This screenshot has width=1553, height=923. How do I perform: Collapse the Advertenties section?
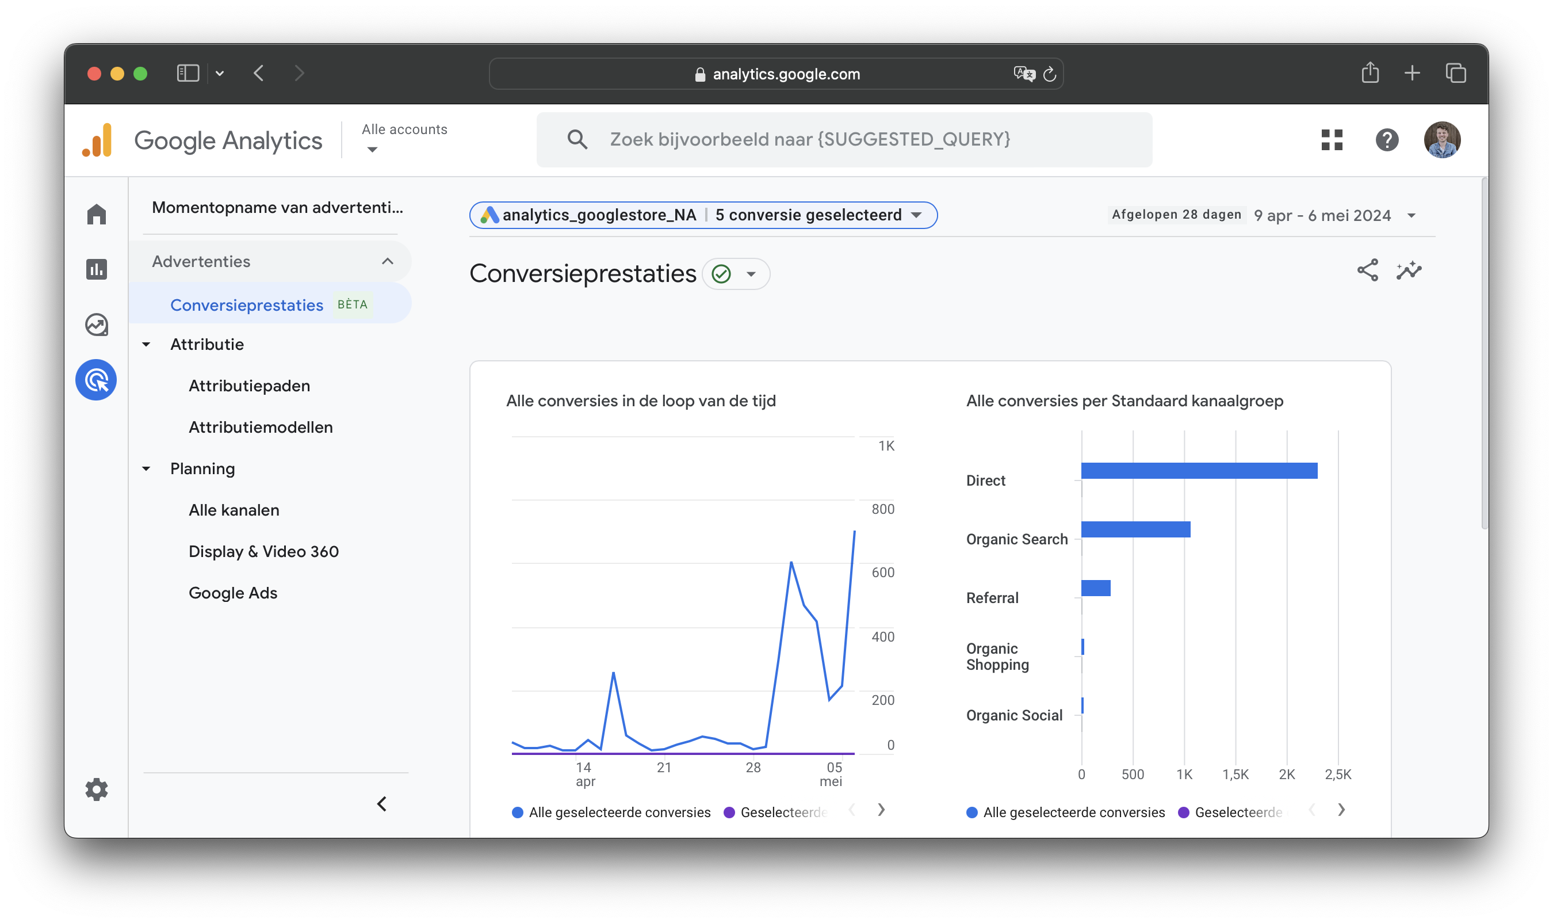point(387,261)
